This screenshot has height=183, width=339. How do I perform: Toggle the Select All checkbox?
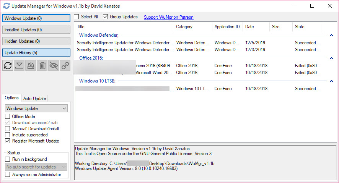click(x=77, y=16)
